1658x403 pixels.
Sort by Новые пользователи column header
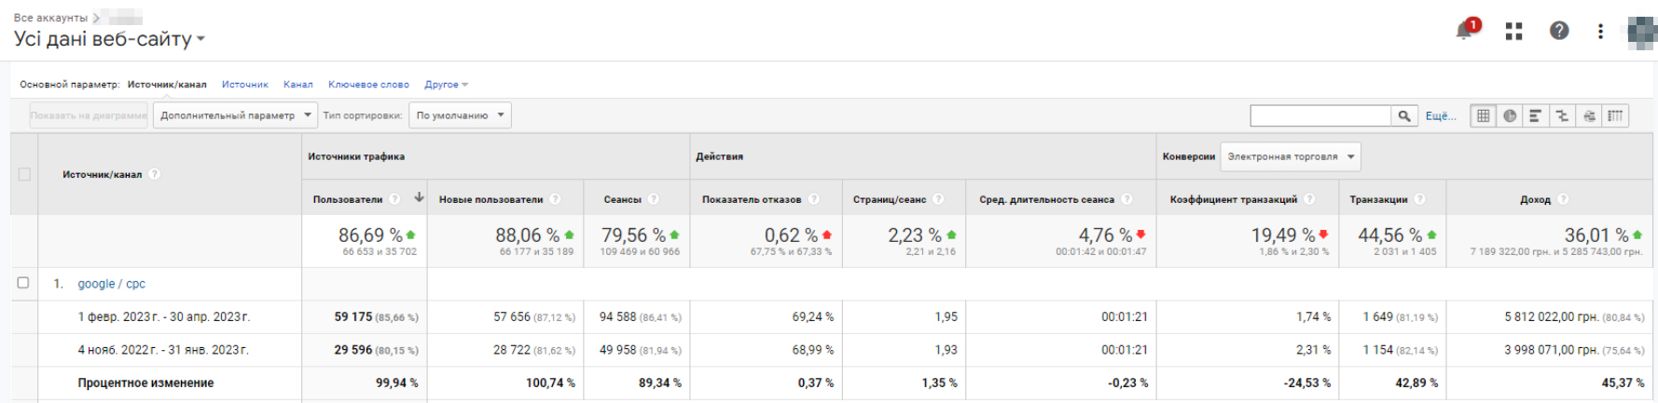click(490, 199)
